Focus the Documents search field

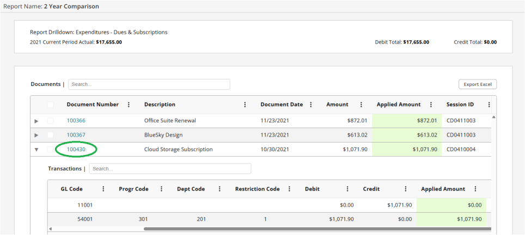click(x=149, y=84)
